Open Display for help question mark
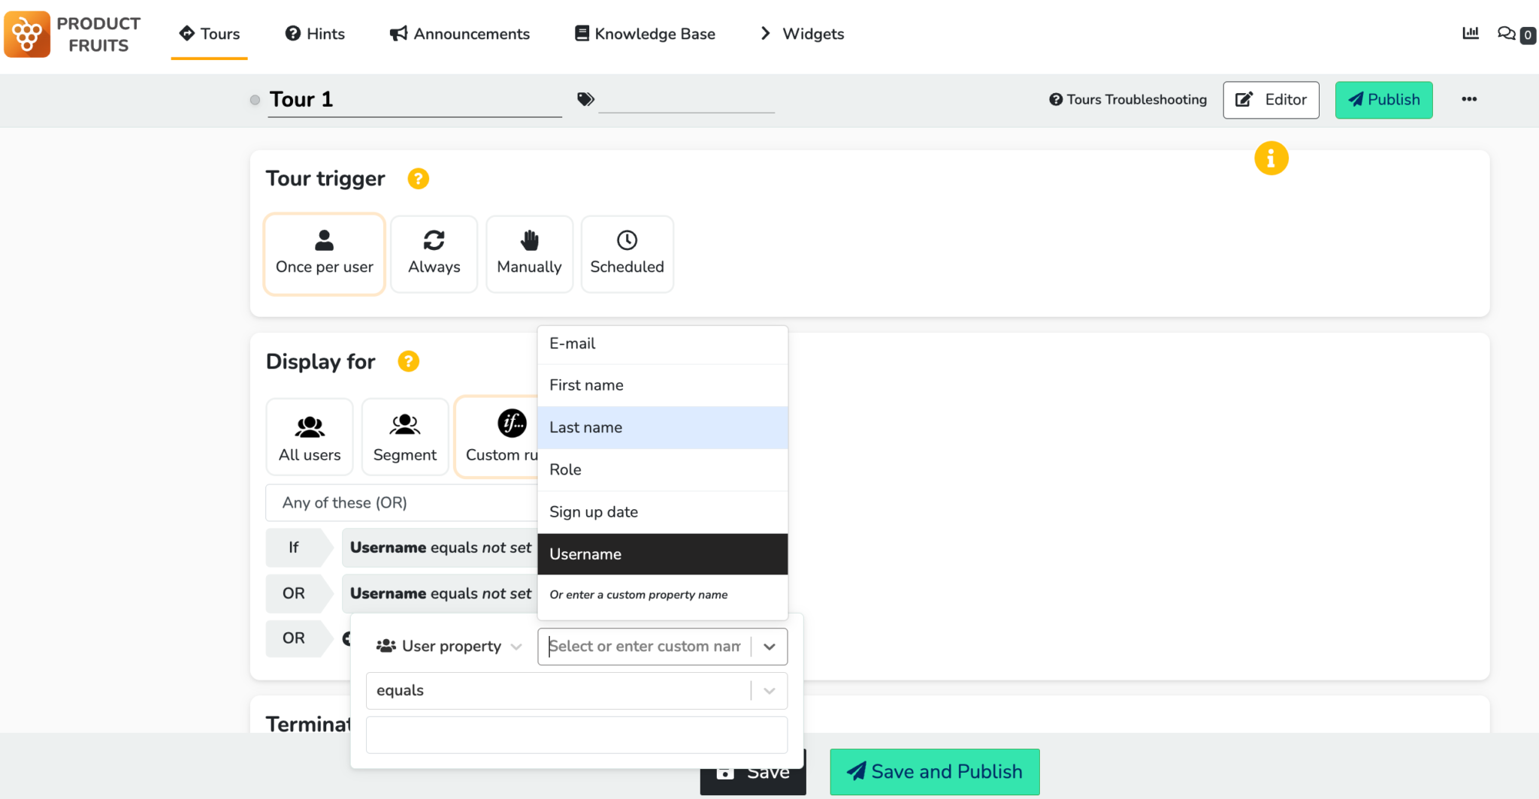The width and height of the screenshot is (1539, 799). pyautogui.click(x=408, y=361)
